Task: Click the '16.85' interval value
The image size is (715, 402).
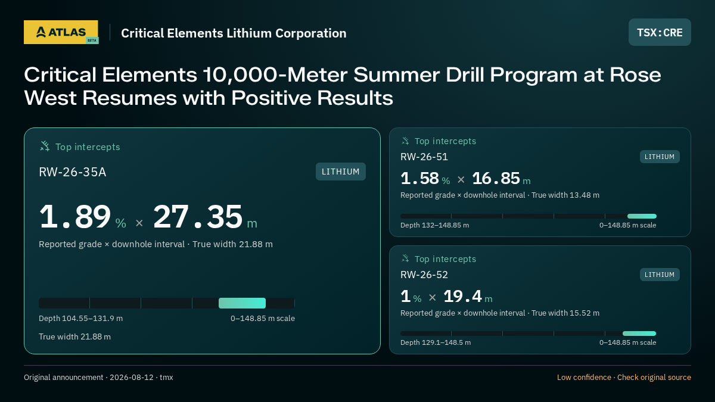Action: coord(496,179)
